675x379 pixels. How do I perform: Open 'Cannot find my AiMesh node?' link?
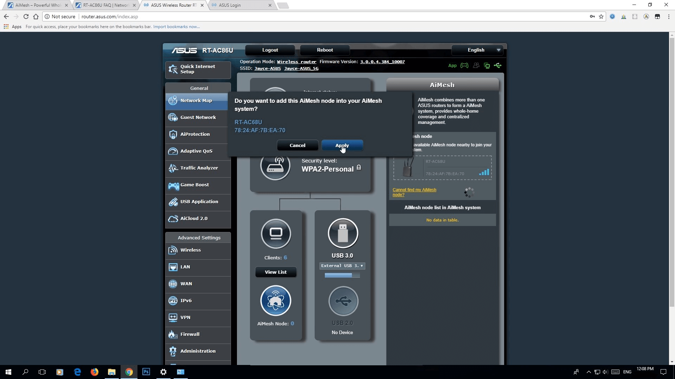[x=414, y=192]
